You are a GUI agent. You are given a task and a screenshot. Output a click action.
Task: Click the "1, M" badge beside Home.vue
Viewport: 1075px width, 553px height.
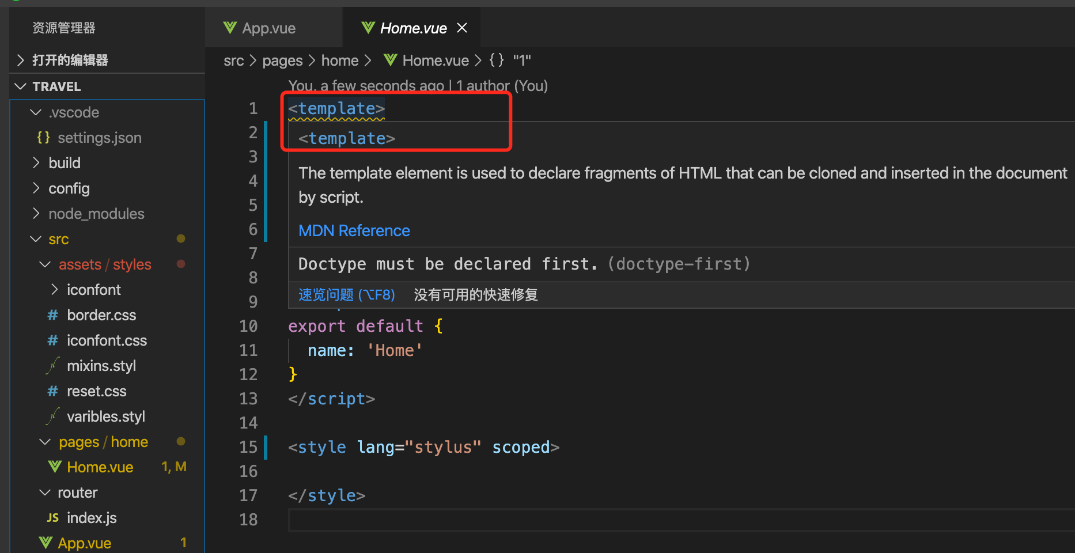tap(174, 467)
